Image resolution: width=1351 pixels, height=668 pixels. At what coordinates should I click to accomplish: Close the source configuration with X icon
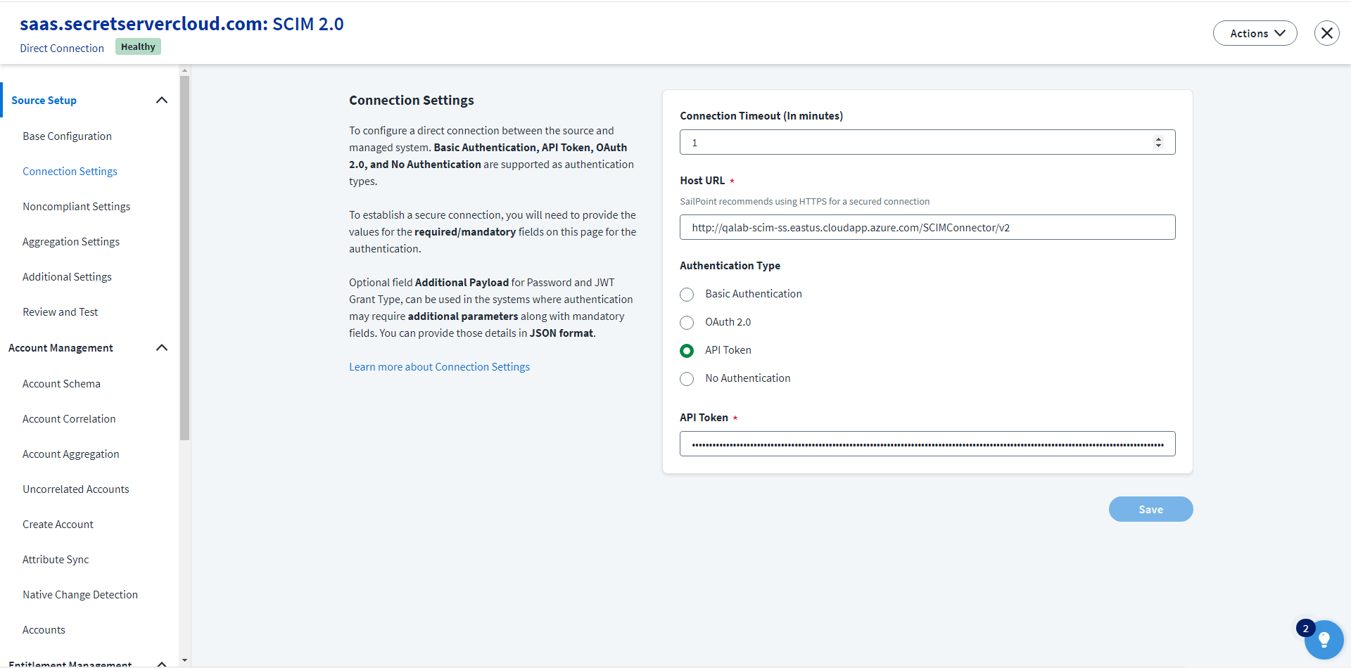[x=1326, y=33]
